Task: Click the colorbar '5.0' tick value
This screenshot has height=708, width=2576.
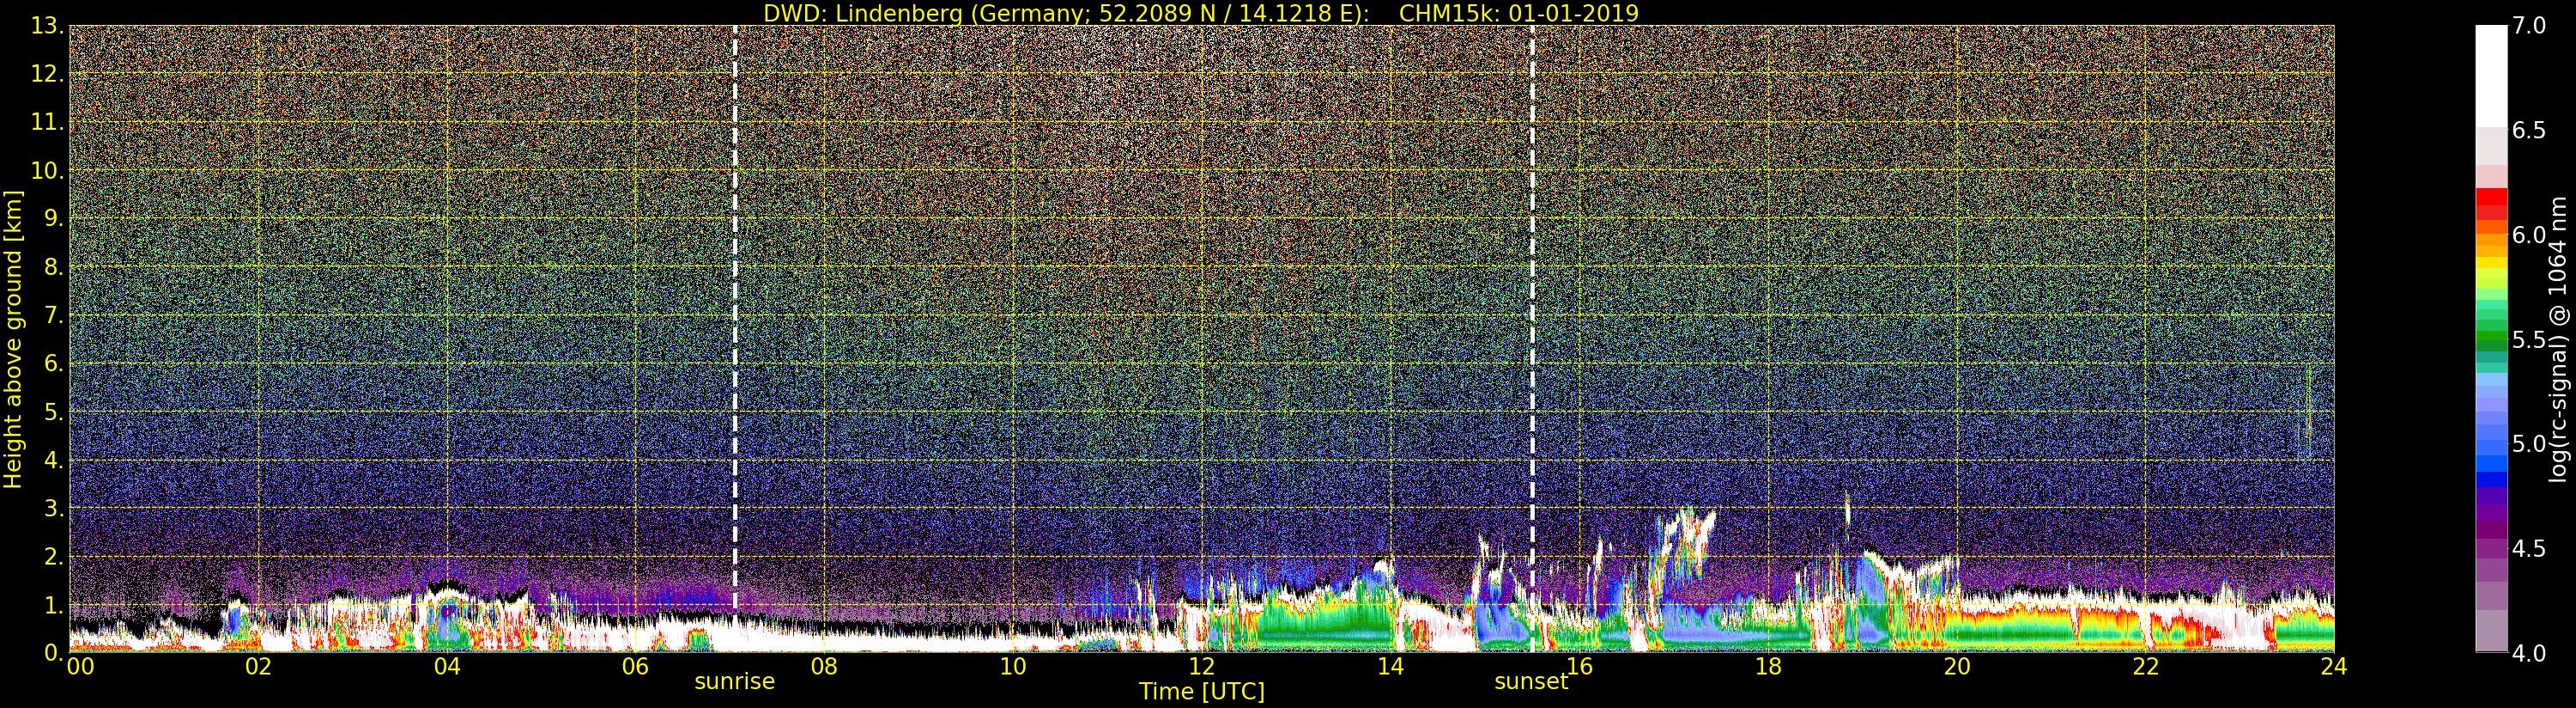Action: pyautogui.click(x=2529, y=443)
